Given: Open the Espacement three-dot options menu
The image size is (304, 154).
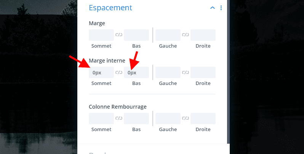Looking at the screenshot, I should pos(221,8).
